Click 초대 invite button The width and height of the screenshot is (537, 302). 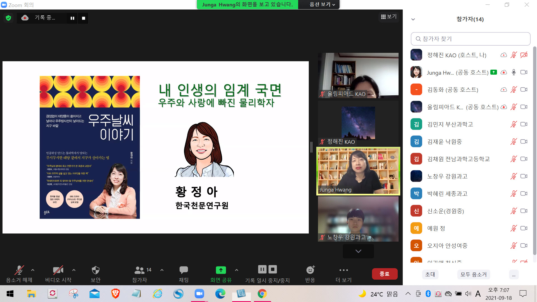(430, 274)
